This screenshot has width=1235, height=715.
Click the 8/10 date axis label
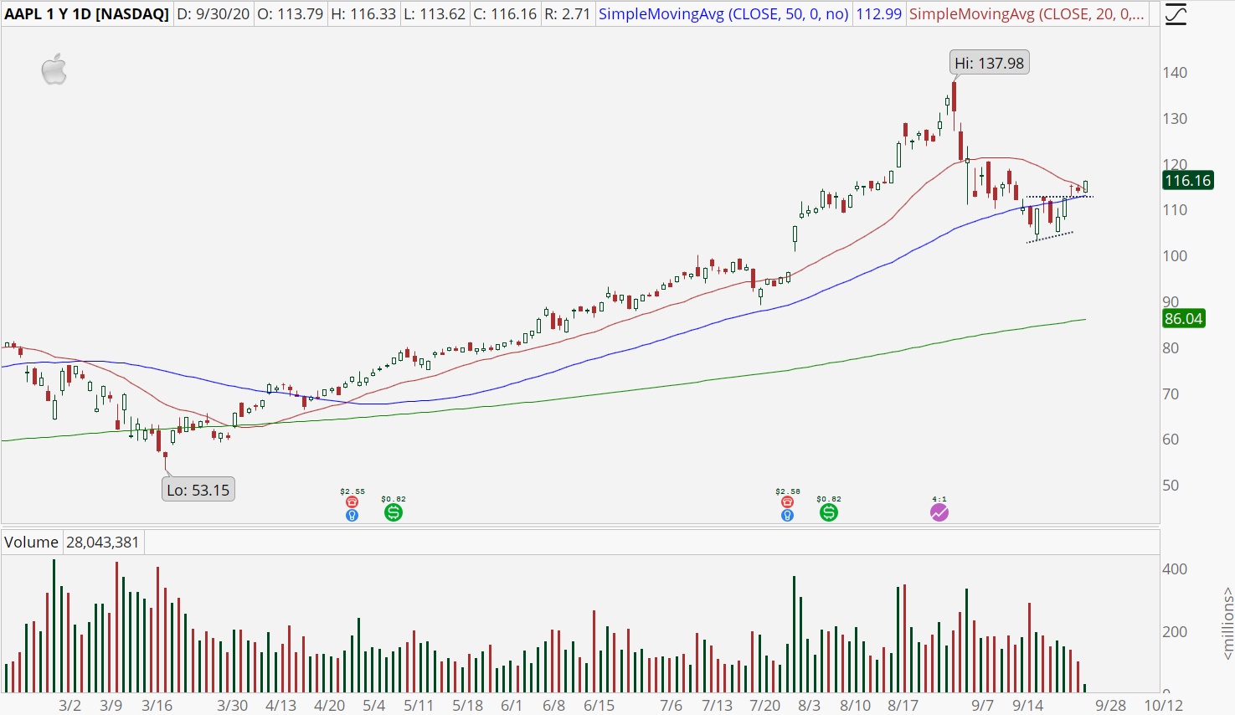856,705
